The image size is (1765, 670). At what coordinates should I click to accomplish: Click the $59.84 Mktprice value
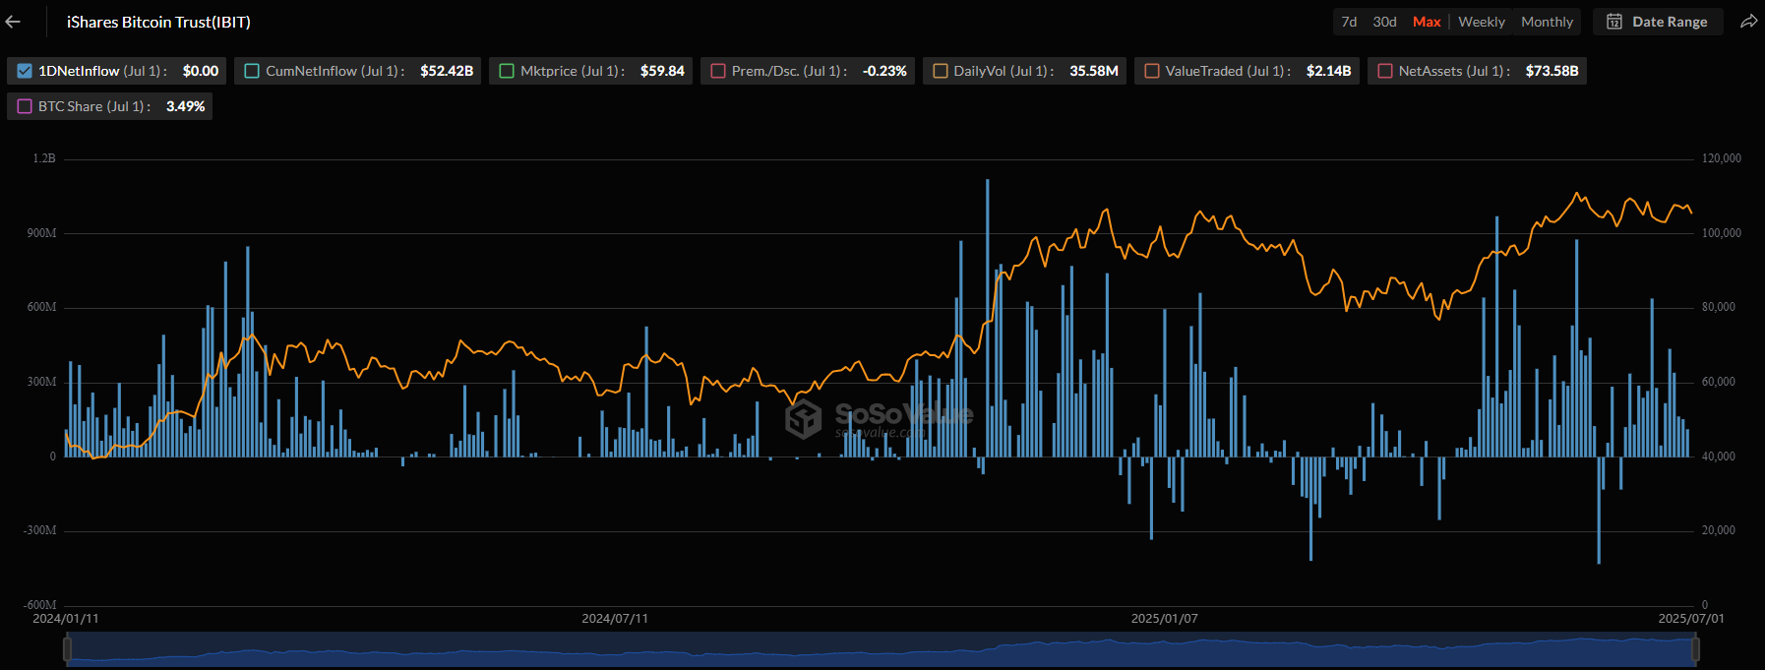pyautogui.click(x=662, y=71)
